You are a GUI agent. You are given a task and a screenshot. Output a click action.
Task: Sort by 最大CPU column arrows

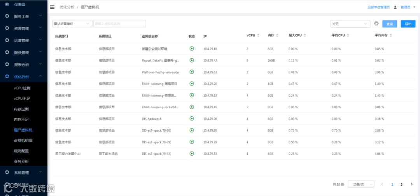click(x=305, y=36)
